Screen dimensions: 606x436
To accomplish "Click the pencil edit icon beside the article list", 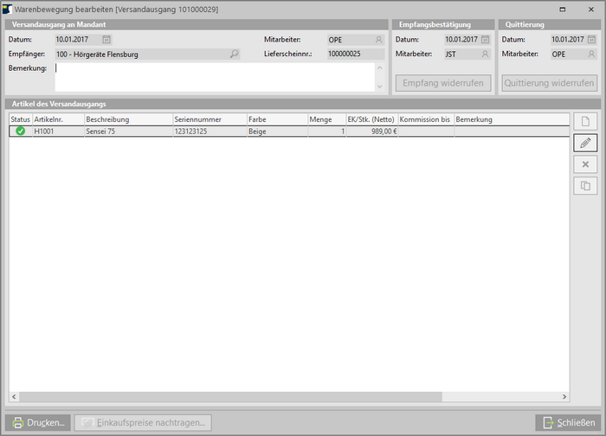I will 585,143.
